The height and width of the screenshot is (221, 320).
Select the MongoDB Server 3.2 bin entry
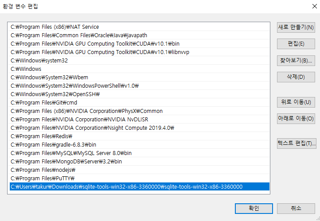(x=139, y=162)
